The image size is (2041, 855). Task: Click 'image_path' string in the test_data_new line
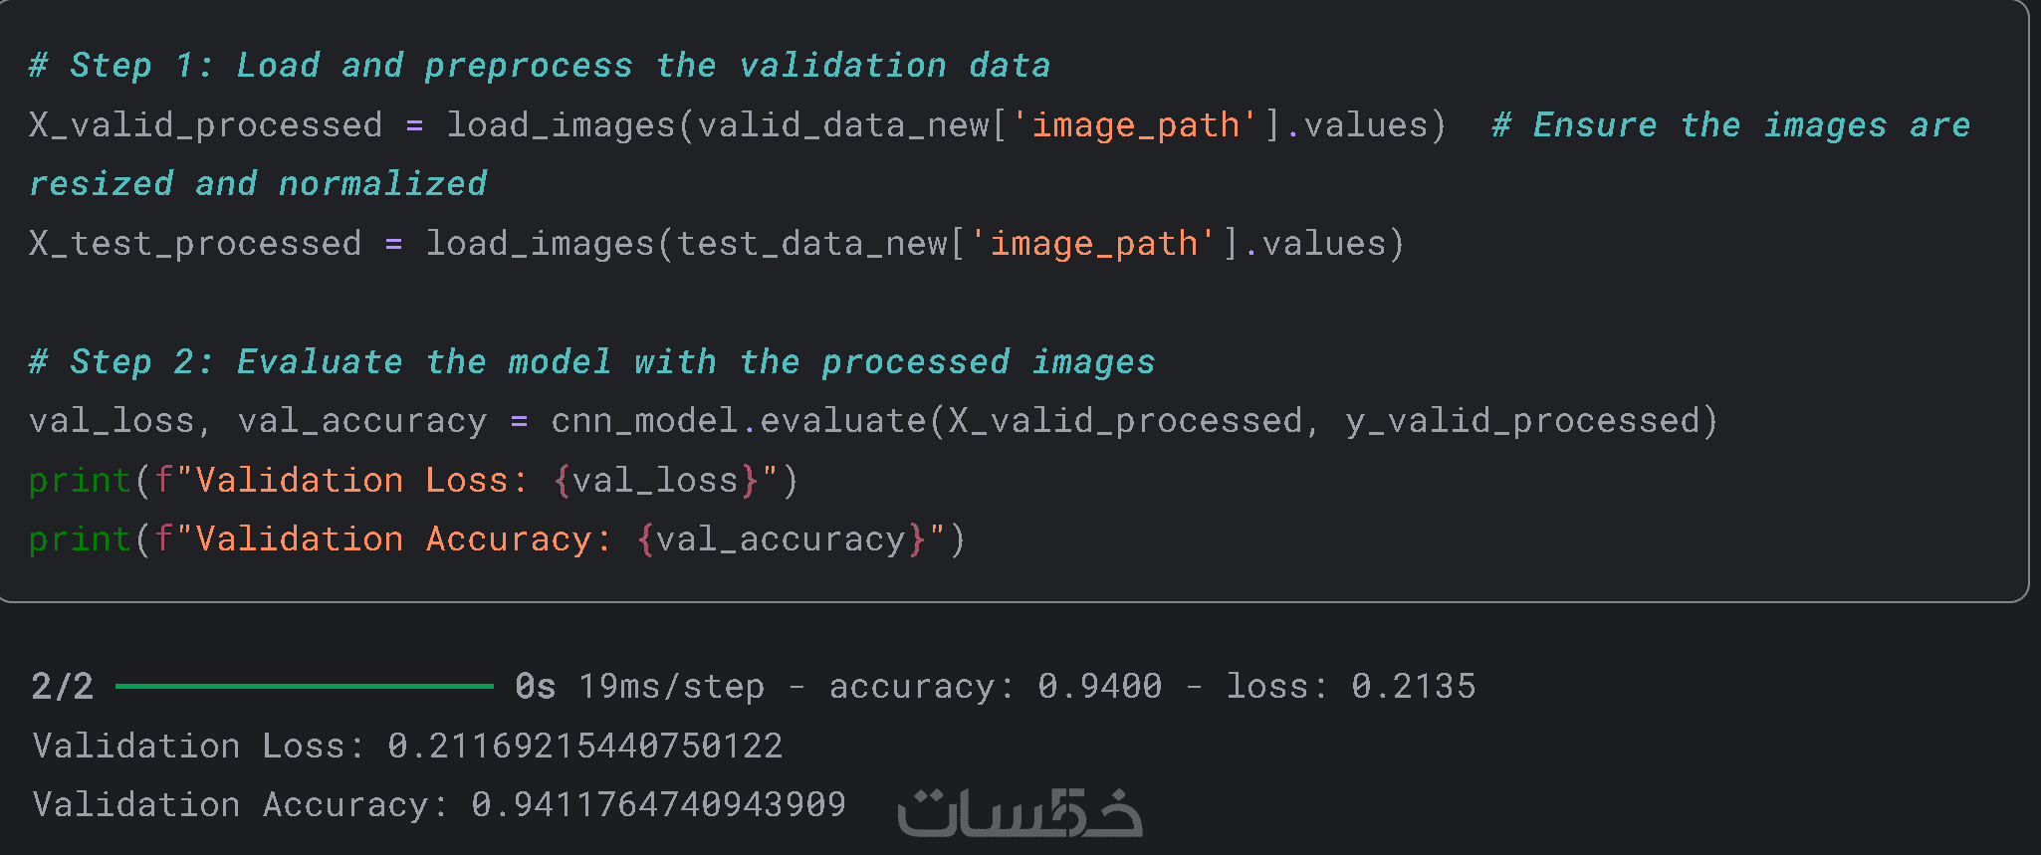click(x=1093, y=244)
